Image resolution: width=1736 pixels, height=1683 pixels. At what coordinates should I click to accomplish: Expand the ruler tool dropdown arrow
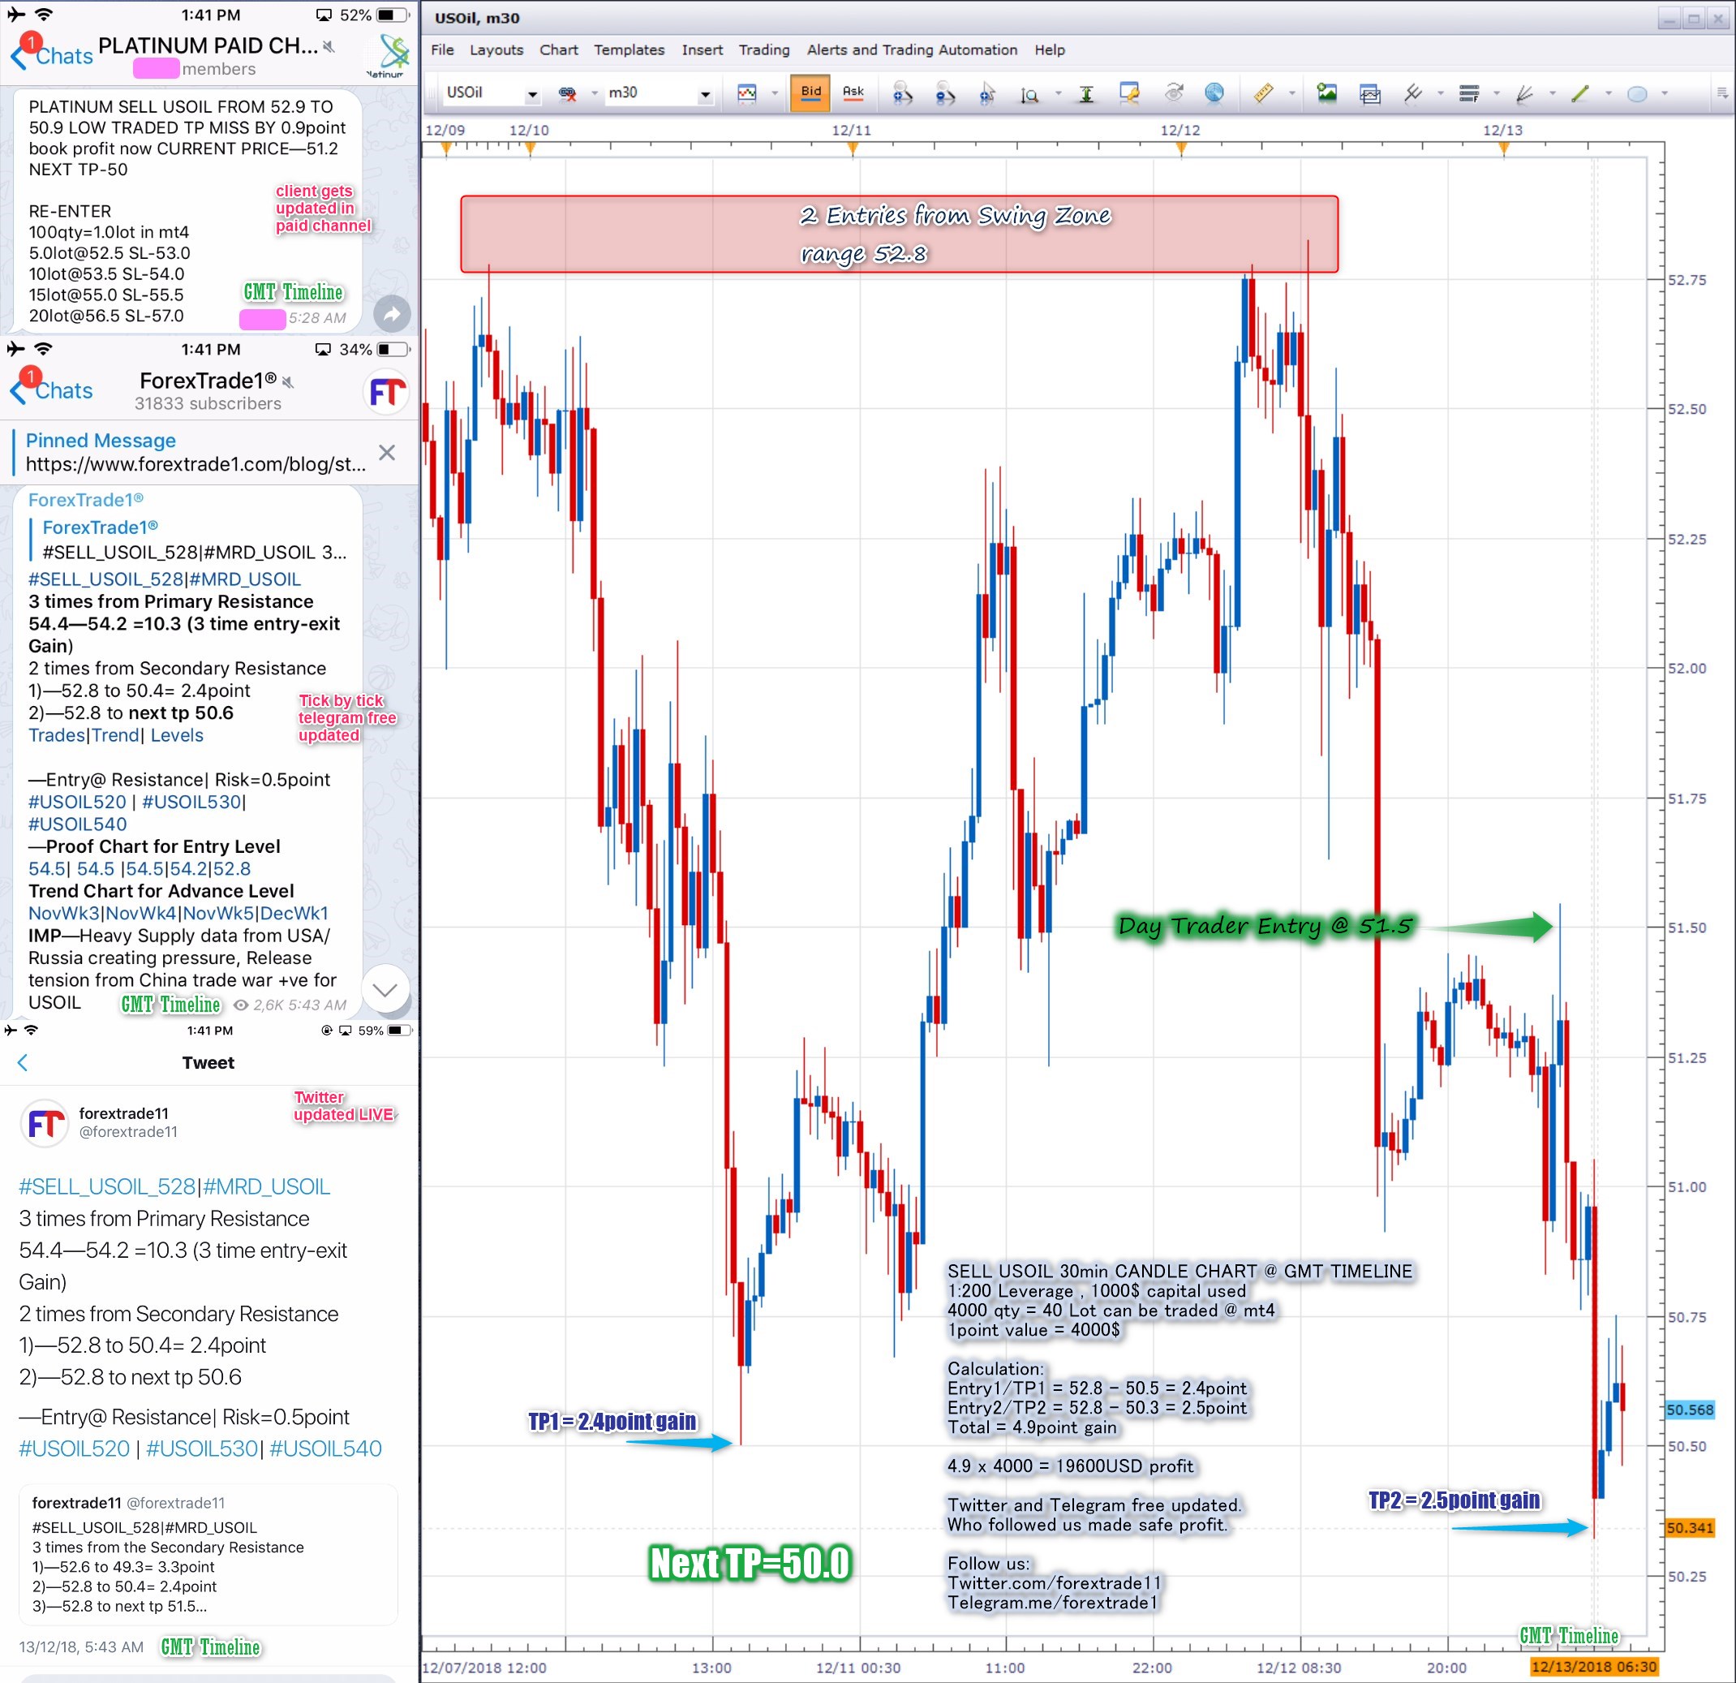click(x=1291, y=93)
